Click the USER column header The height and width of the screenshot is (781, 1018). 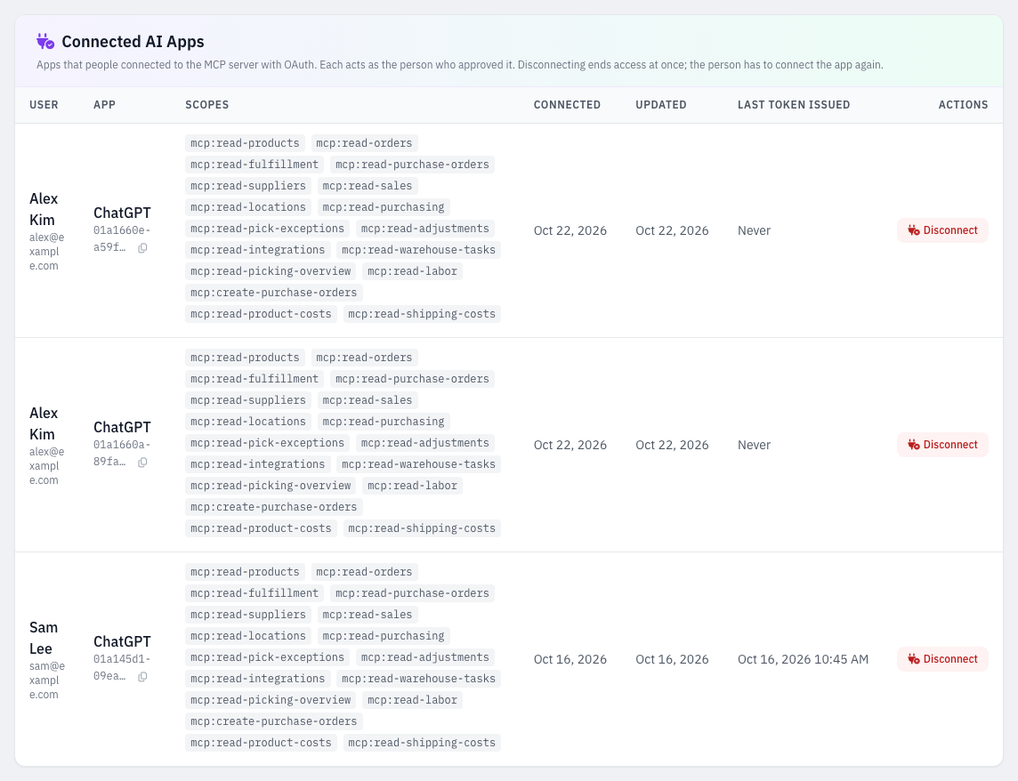44,105
